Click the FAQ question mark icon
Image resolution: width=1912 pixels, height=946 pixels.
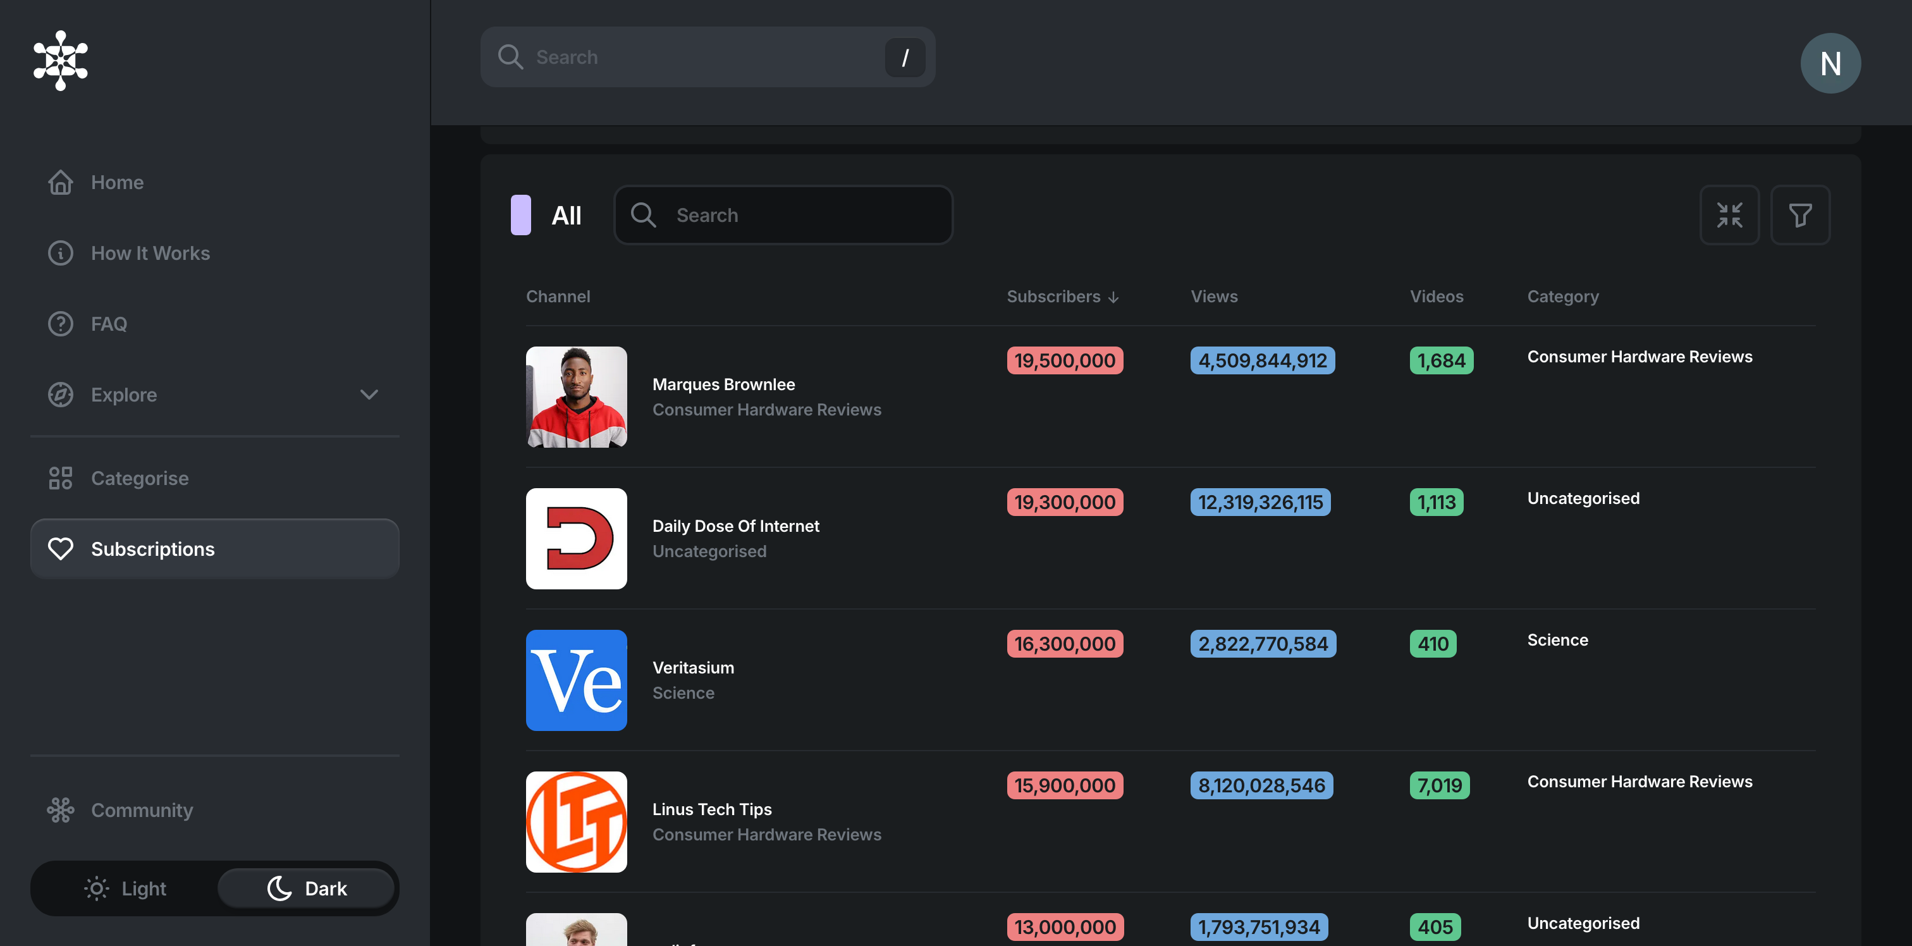60,324
